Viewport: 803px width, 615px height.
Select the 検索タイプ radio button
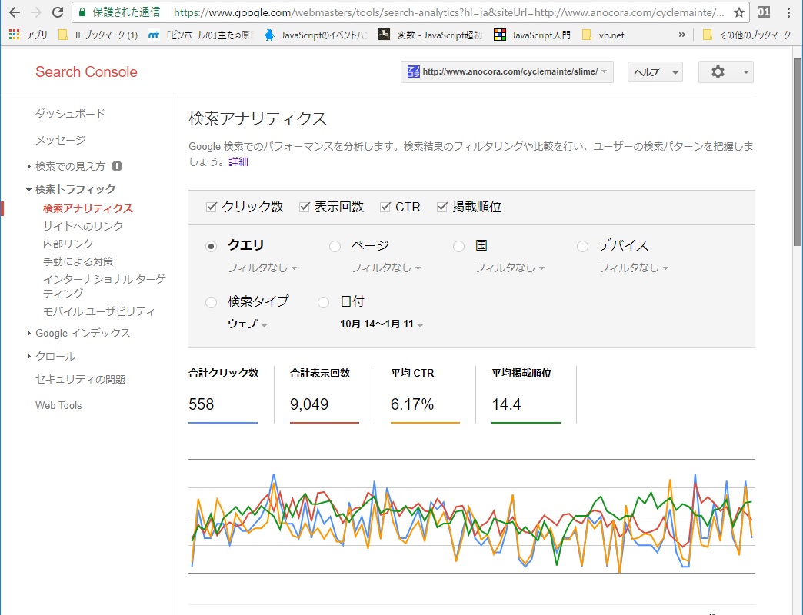(211, 302)
